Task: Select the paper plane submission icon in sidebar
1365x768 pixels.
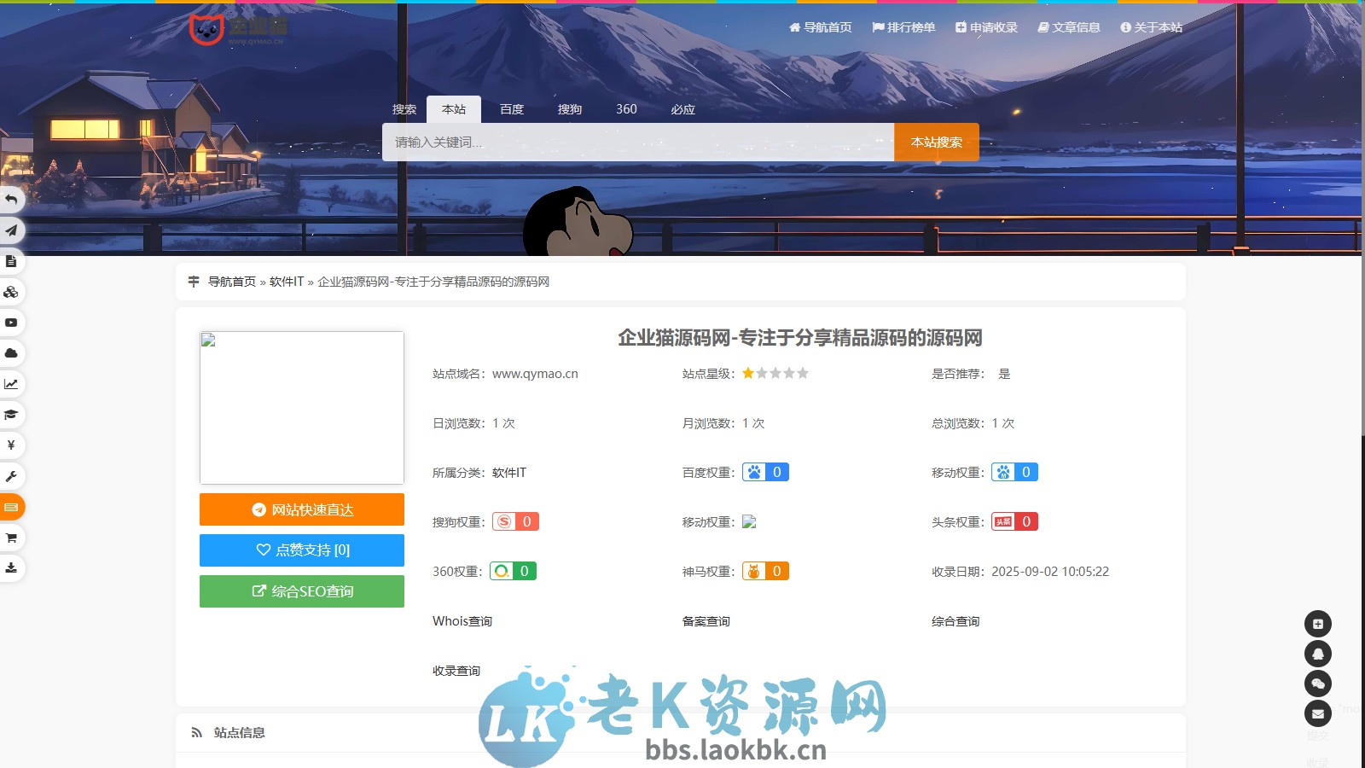Action: [11, 230]
